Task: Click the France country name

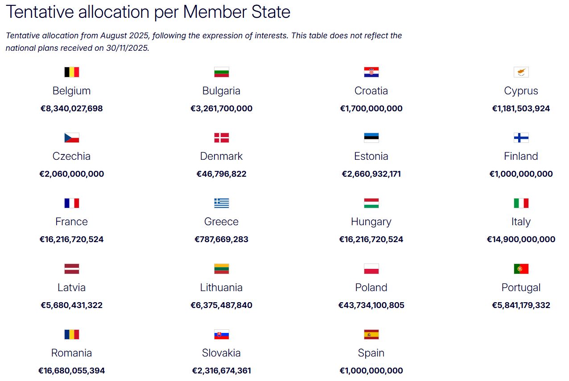Action: click(71, 222)
